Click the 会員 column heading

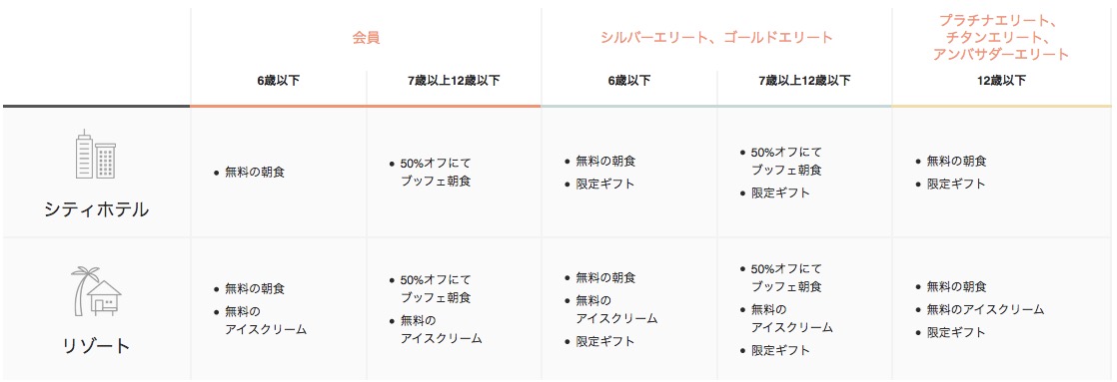(x=366, y=38)
